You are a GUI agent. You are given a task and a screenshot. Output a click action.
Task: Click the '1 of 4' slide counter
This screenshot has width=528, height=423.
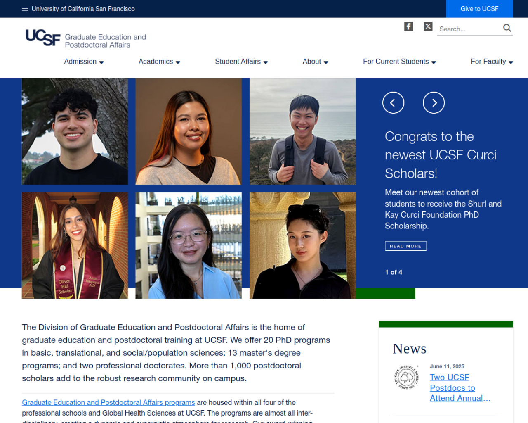click(394, 272)
